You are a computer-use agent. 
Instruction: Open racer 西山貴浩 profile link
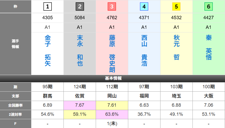144,51
